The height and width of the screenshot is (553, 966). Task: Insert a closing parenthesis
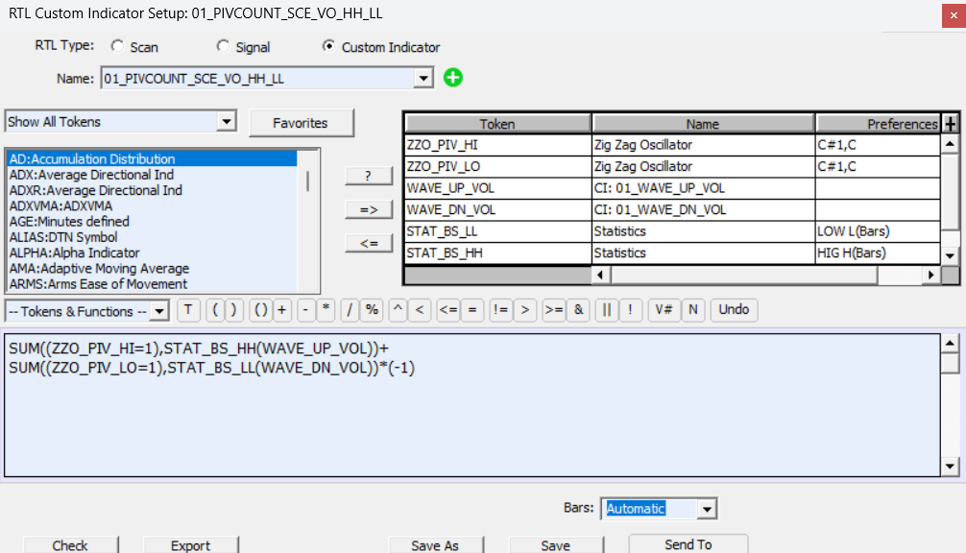pos(233,310)
